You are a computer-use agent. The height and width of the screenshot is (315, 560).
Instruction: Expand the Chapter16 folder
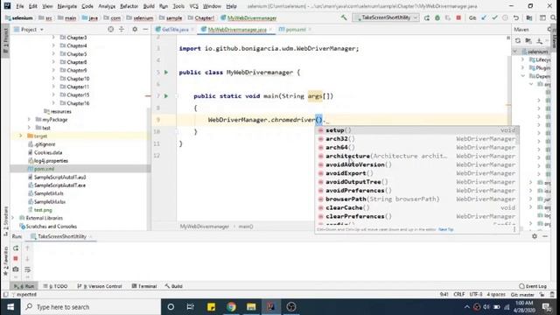point(53,103)
